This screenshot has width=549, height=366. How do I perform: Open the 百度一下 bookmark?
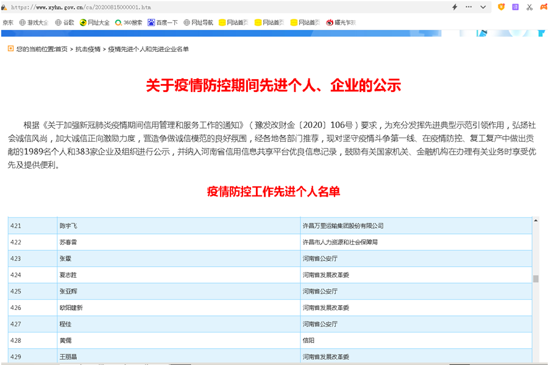[163, 23]
